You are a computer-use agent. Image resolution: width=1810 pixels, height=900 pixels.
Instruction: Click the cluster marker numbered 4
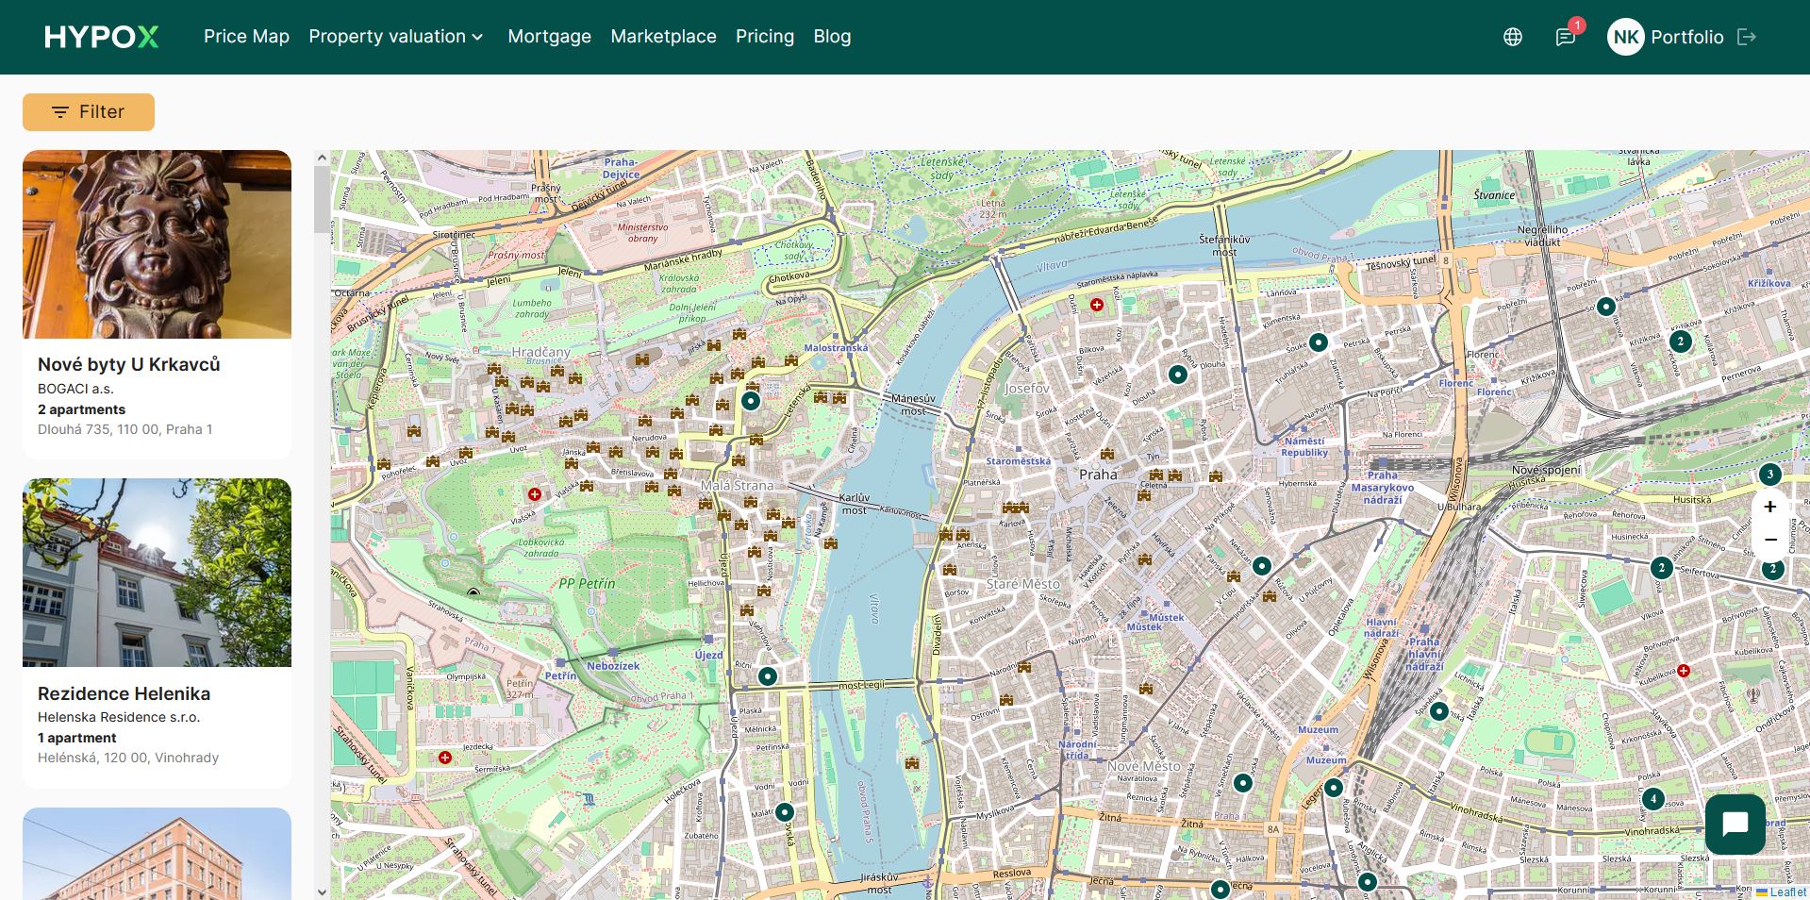1652,799
